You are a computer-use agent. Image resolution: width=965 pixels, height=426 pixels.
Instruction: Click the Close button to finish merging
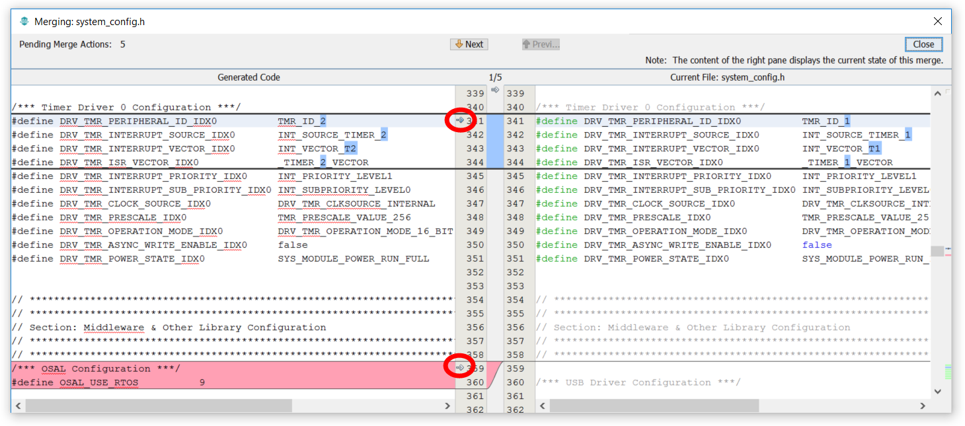pos(923,44)
